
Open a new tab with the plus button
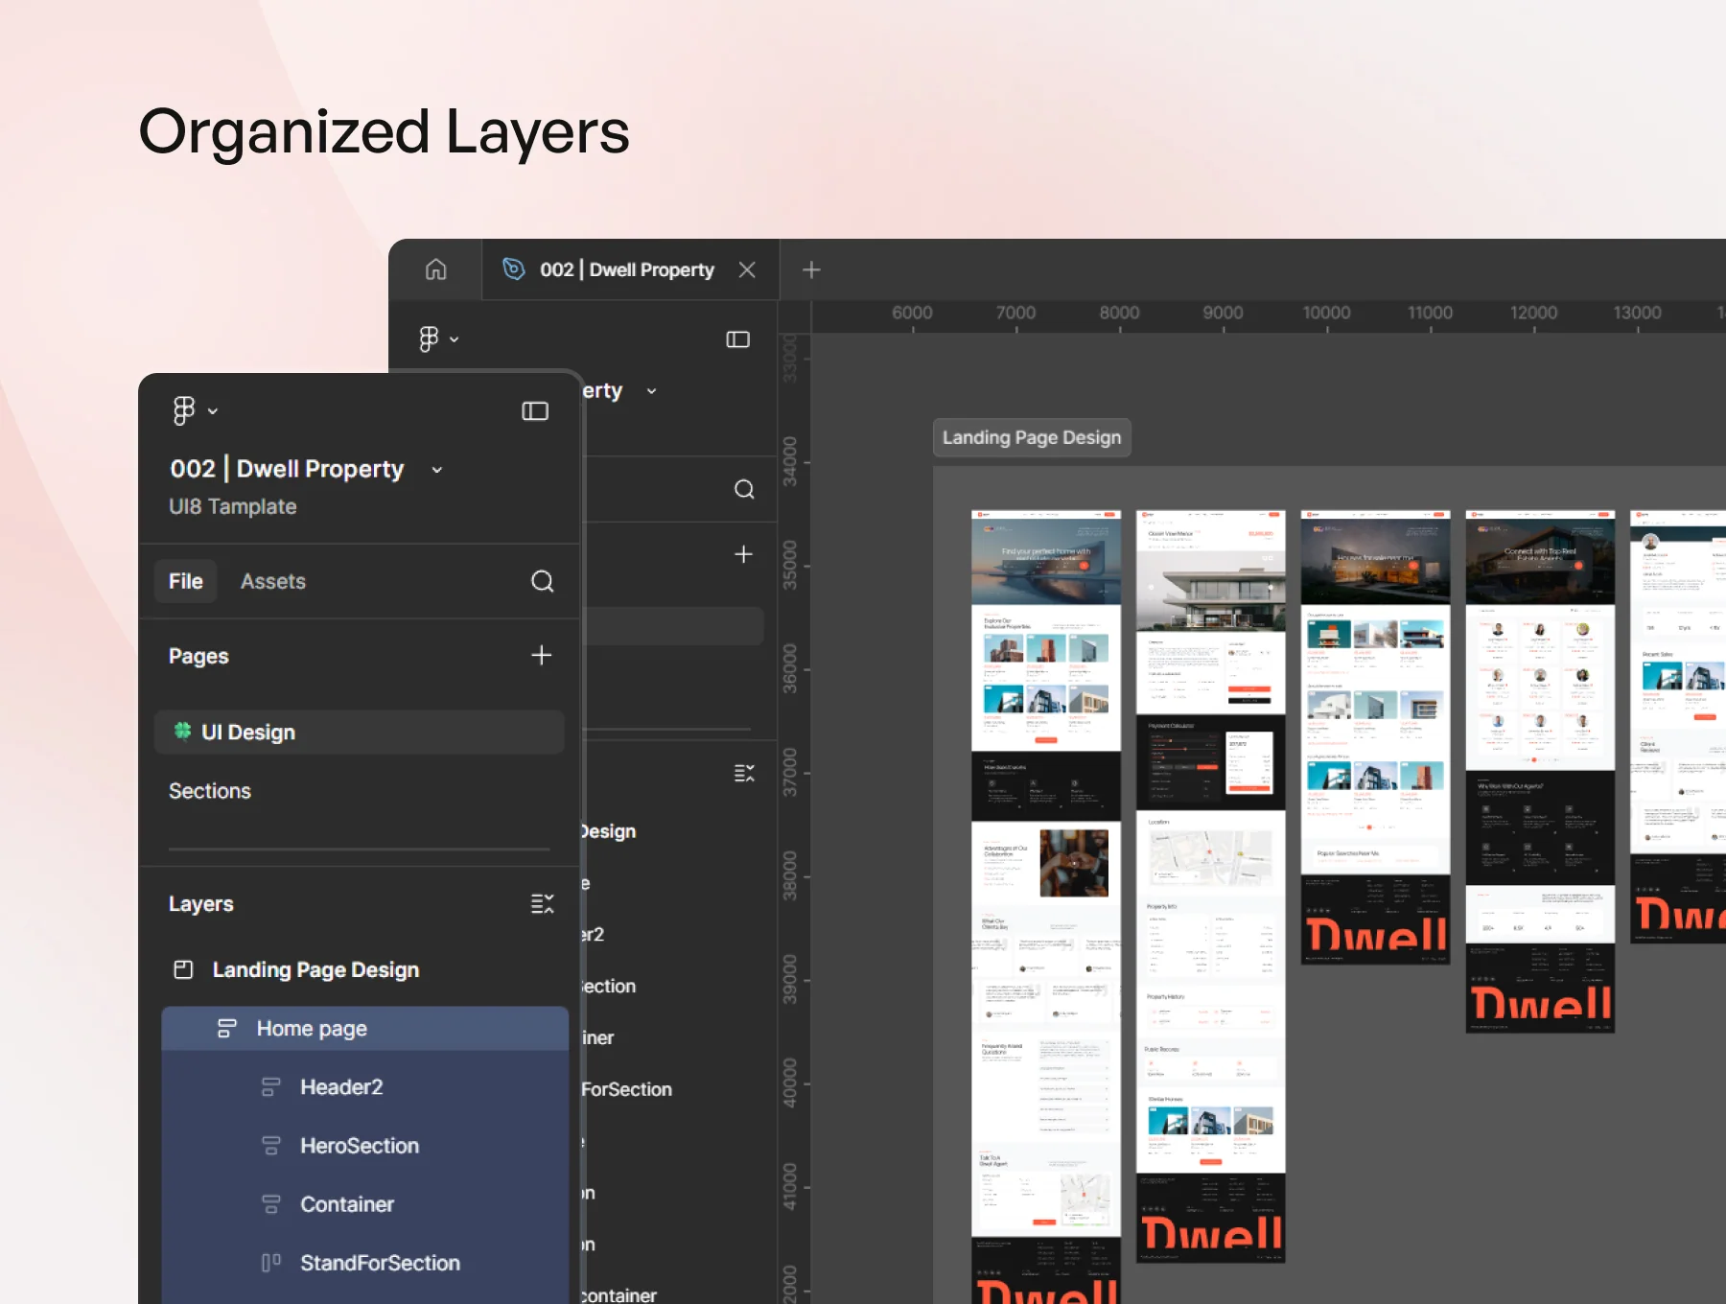coord(811,270)
